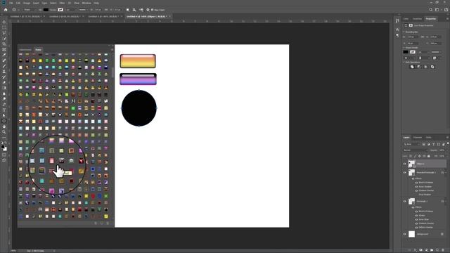Select the Eraser tool
The width and height of the screenshot is (450, 253).
pos(4,83)
